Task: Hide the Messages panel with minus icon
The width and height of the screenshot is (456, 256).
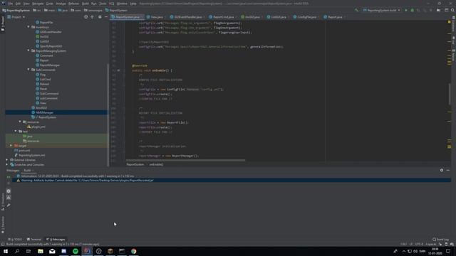Action: click(448, 171)
